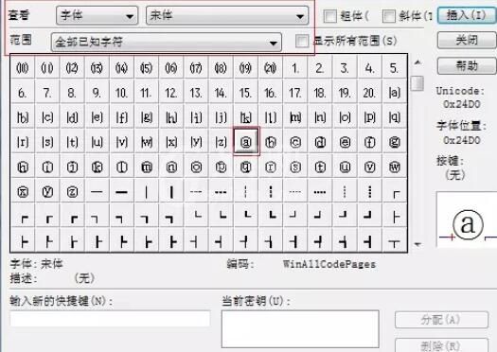This screenshot has width=497, height=352.
Task: Click the symbol grid scrollbar thumb
Action: click(x=417, y=83)
